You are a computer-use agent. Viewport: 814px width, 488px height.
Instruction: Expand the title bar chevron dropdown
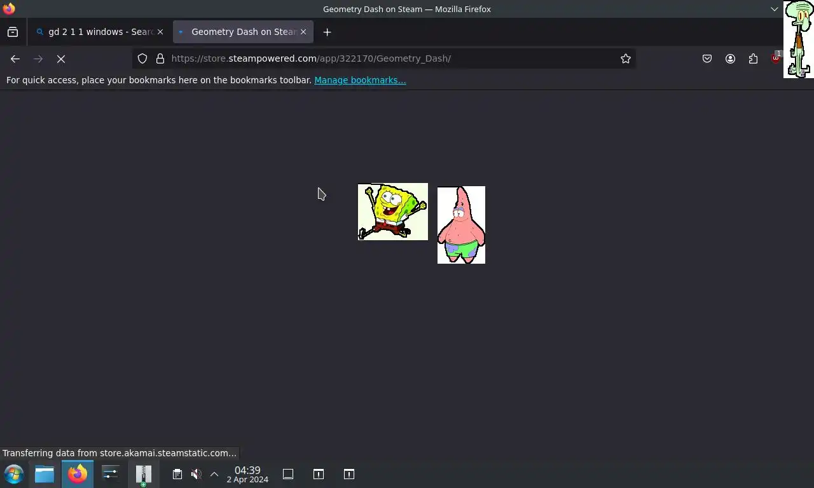coord(774,9)
